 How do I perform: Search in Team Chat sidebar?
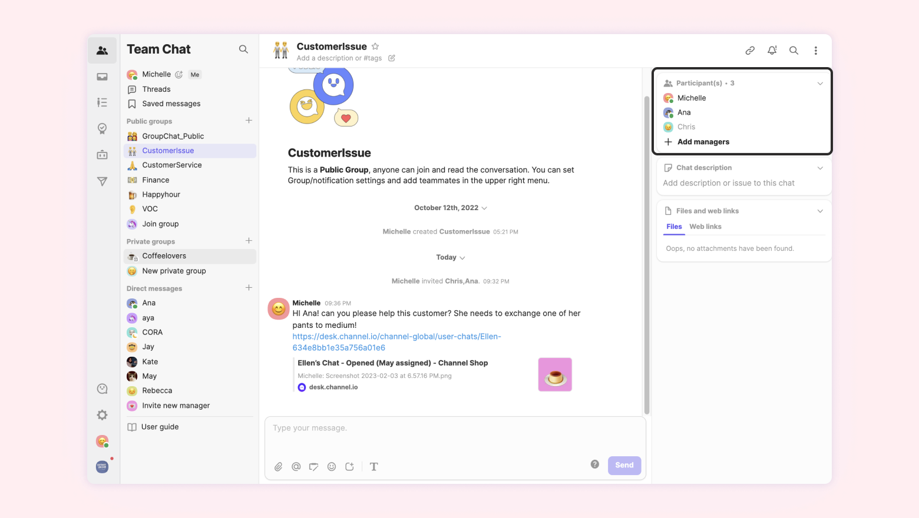[x=243, y=49]
